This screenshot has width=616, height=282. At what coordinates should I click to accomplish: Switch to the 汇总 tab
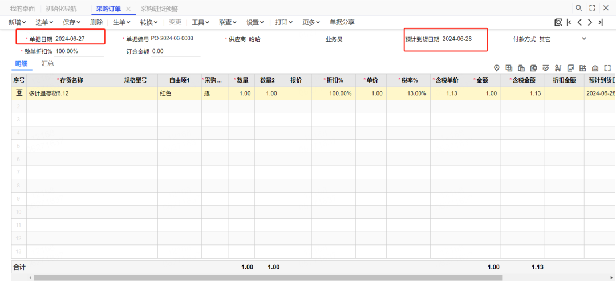(x=48, y=63)
